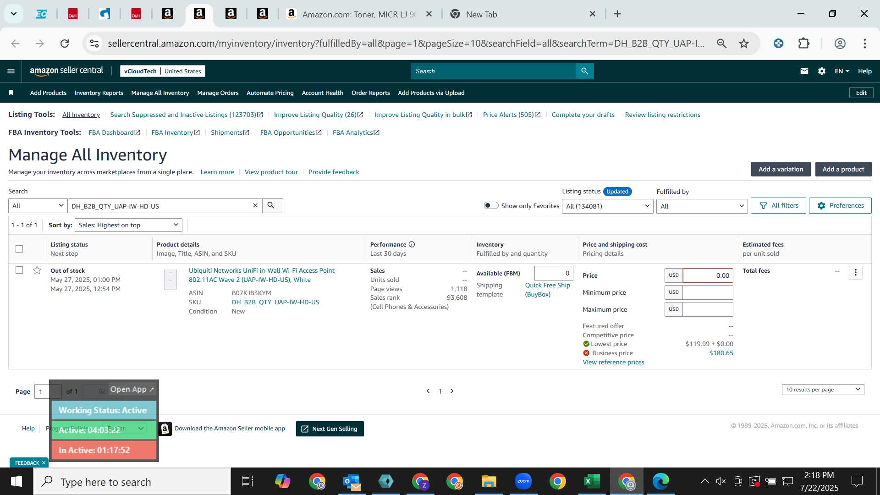Viewport: 880px width, 495px height.
Task: Open File Explorer from taskbar
Action: tap(489, 481)
